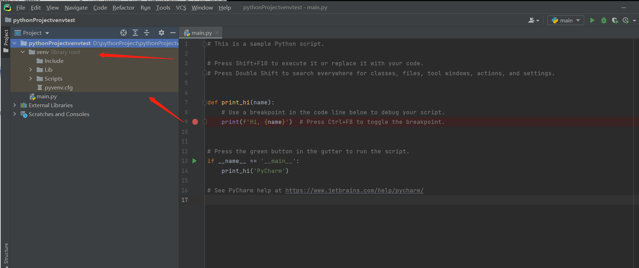Expand External Libraries node
Screen dimensions: 639x268
point(15,105)
